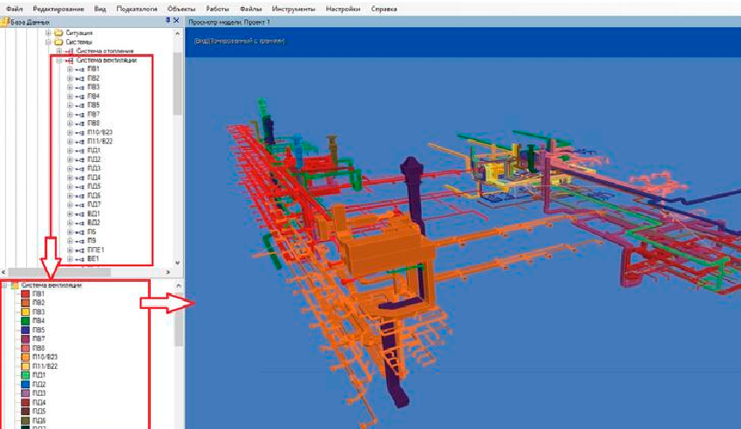Click the ПВ5 duct icon in upper tree
The height and width of the screenshot is (429, 741).
[80, 105]
